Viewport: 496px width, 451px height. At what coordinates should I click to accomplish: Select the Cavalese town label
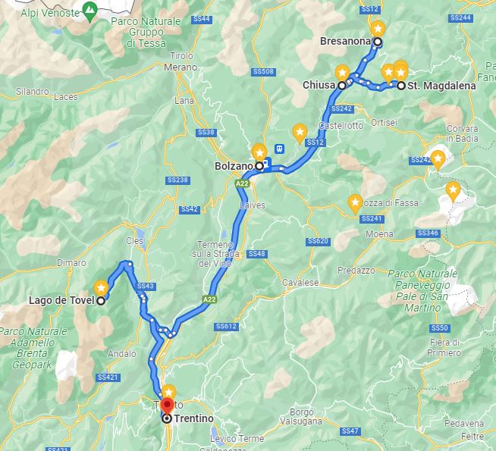click(300, 282)
